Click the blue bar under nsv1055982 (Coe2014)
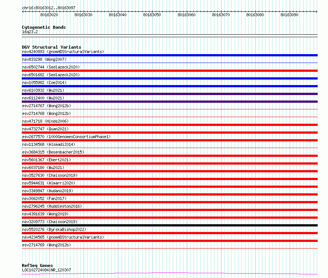 click(x=170, y=86)
